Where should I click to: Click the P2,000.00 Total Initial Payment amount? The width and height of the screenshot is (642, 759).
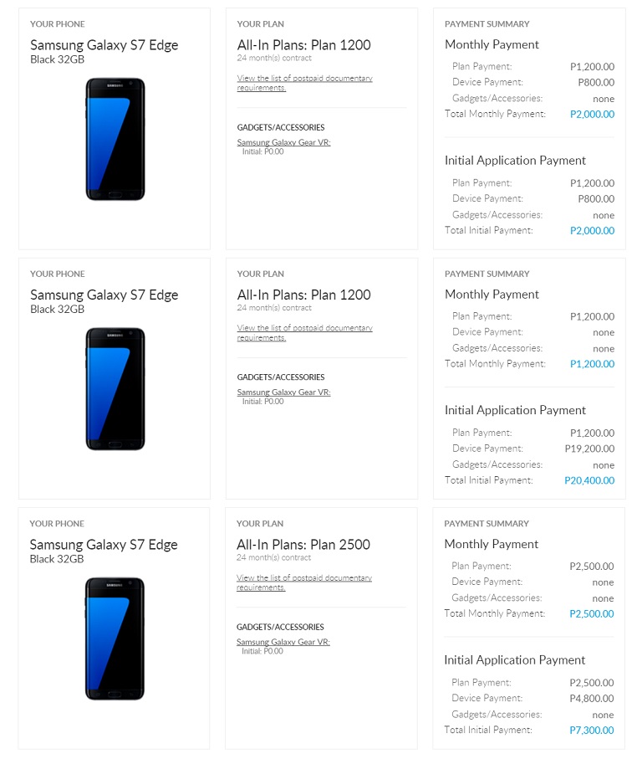(x=592, y=230)
